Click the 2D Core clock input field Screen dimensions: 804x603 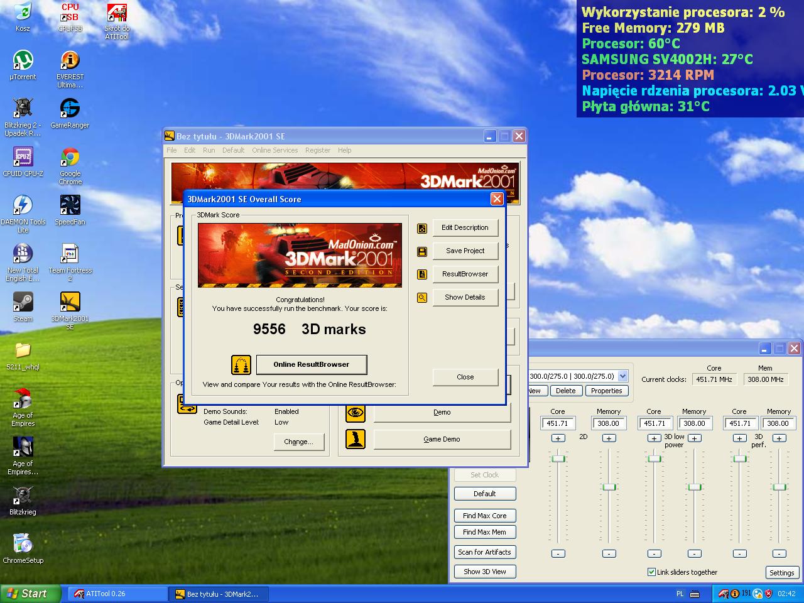pyautogui.click(x=558, y=423)
